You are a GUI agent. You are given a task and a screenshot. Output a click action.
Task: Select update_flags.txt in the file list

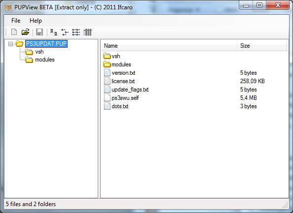tap(130, 90)
